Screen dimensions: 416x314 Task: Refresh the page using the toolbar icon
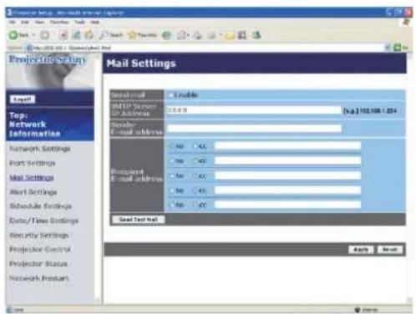tap(76, 35)
